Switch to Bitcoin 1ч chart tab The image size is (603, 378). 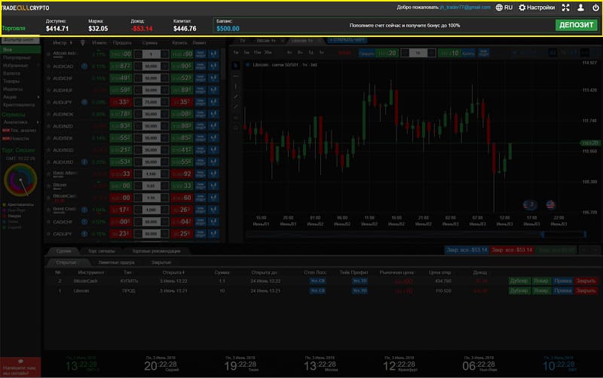pyautogui.click(x=266, y=41)
